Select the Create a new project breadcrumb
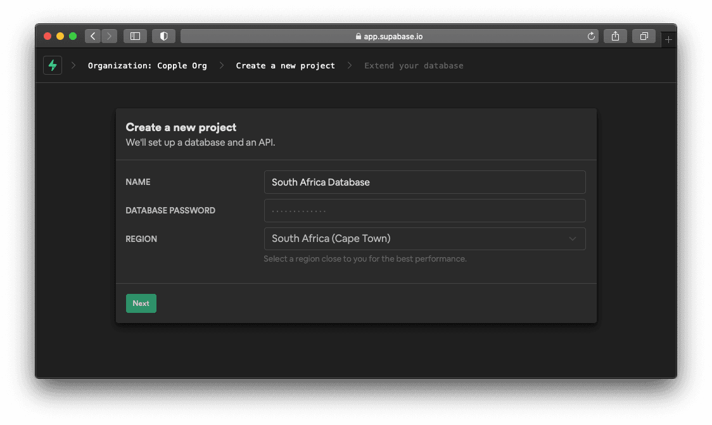712x425 pixels. (x=285, y=65)
